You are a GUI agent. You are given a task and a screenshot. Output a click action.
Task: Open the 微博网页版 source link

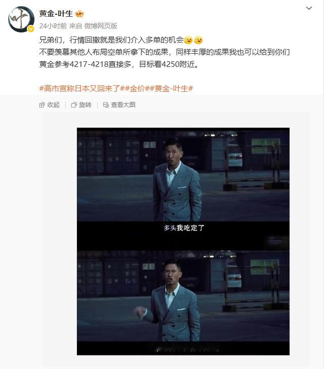(x=101, y=26)
